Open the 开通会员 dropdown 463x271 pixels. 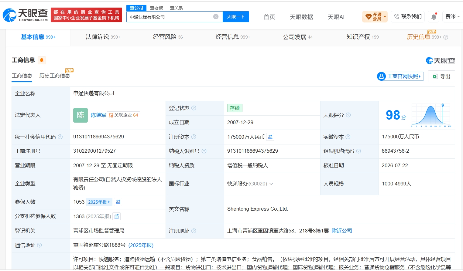tap(375, 17)
